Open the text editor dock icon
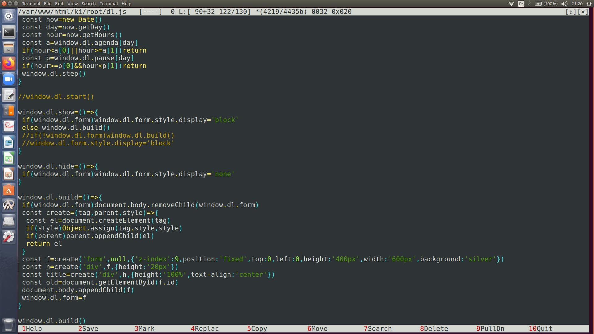This screenshot has height=334, width=594. tap(9, 95)
